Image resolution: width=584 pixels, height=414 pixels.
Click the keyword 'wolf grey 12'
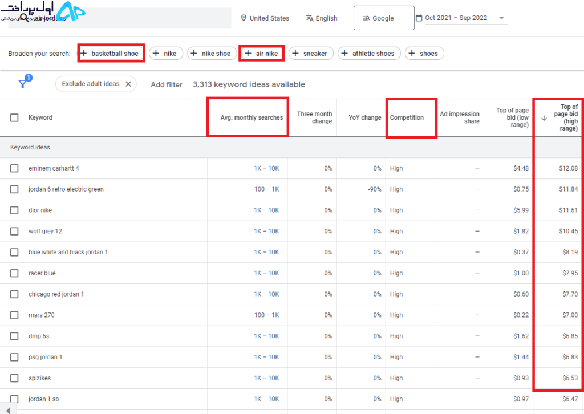[45, 231]
